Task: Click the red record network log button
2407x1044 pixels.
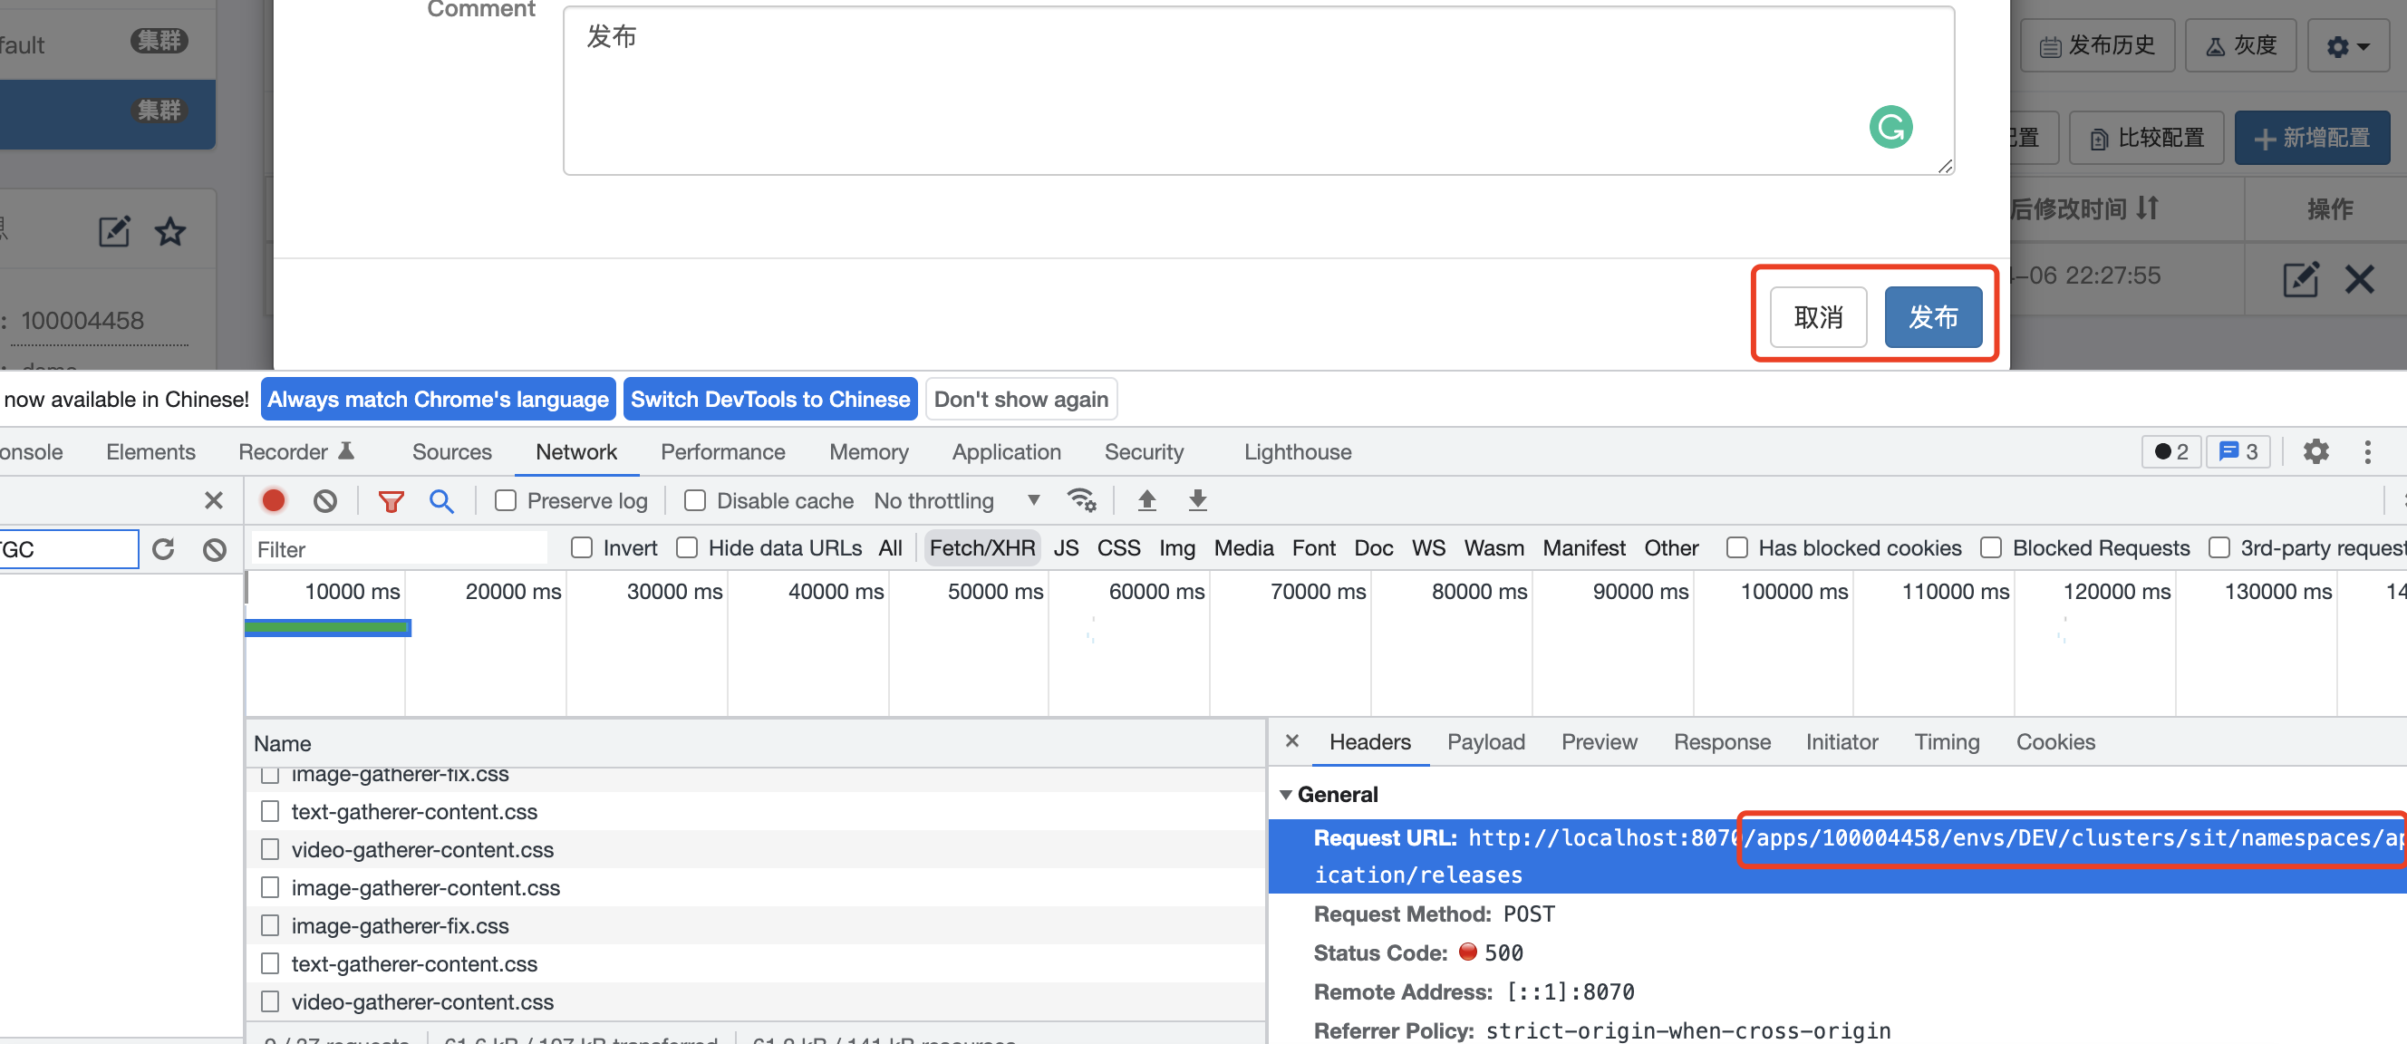Action: [x=273, y=501]
